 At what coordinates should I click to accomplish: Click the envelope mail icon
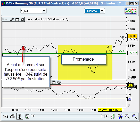tap(5, 117)
